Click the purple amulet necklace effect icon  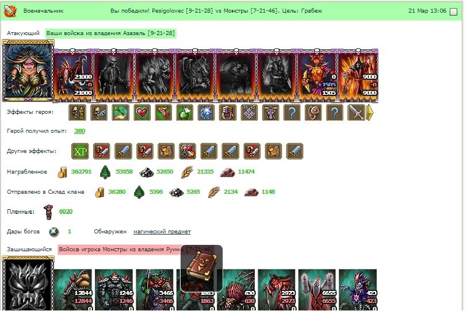point(249,113)
